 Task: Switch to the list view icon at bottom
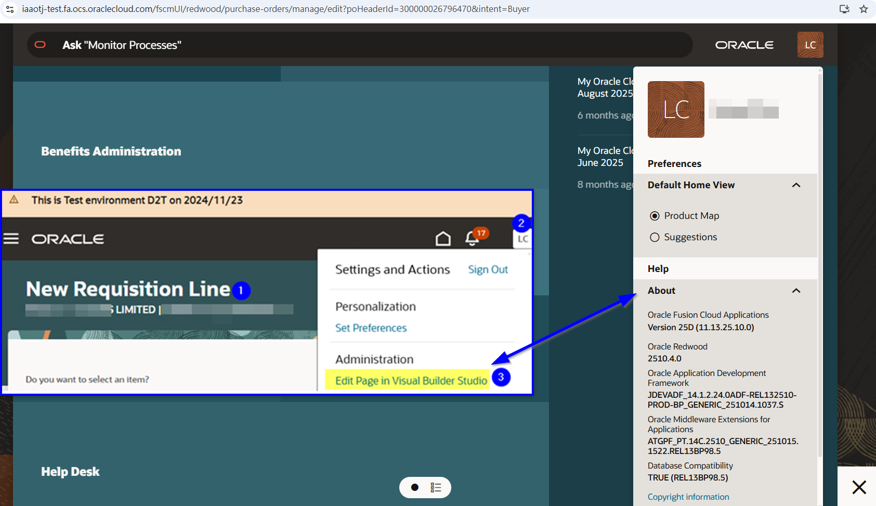point(436,487)
